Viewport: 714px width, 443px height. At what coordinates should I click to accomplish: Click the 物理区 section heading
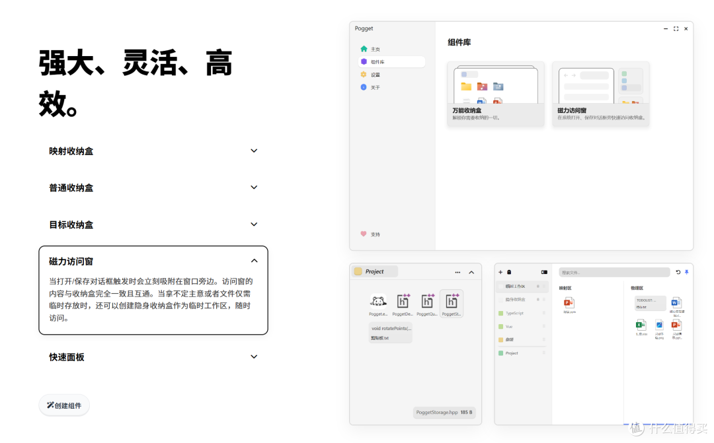tap(637, 289)
